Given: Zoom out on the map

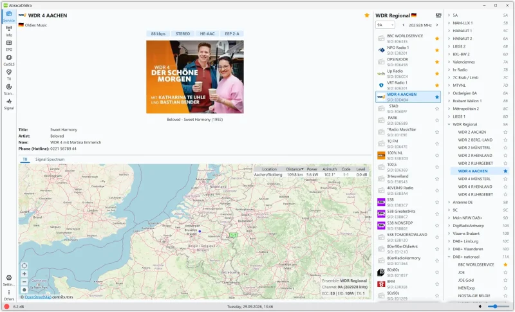Looking at the screenshot, I should coord(24,282).
